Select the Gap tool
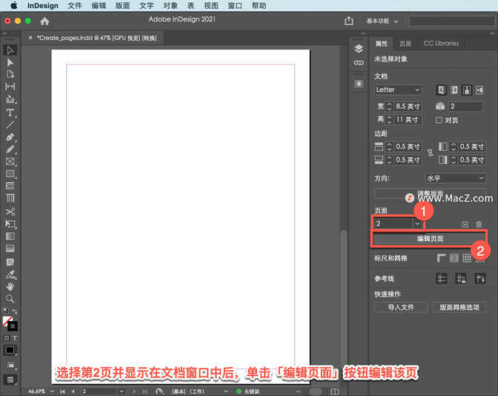This screenshot has width=498, height=396. 10,87
